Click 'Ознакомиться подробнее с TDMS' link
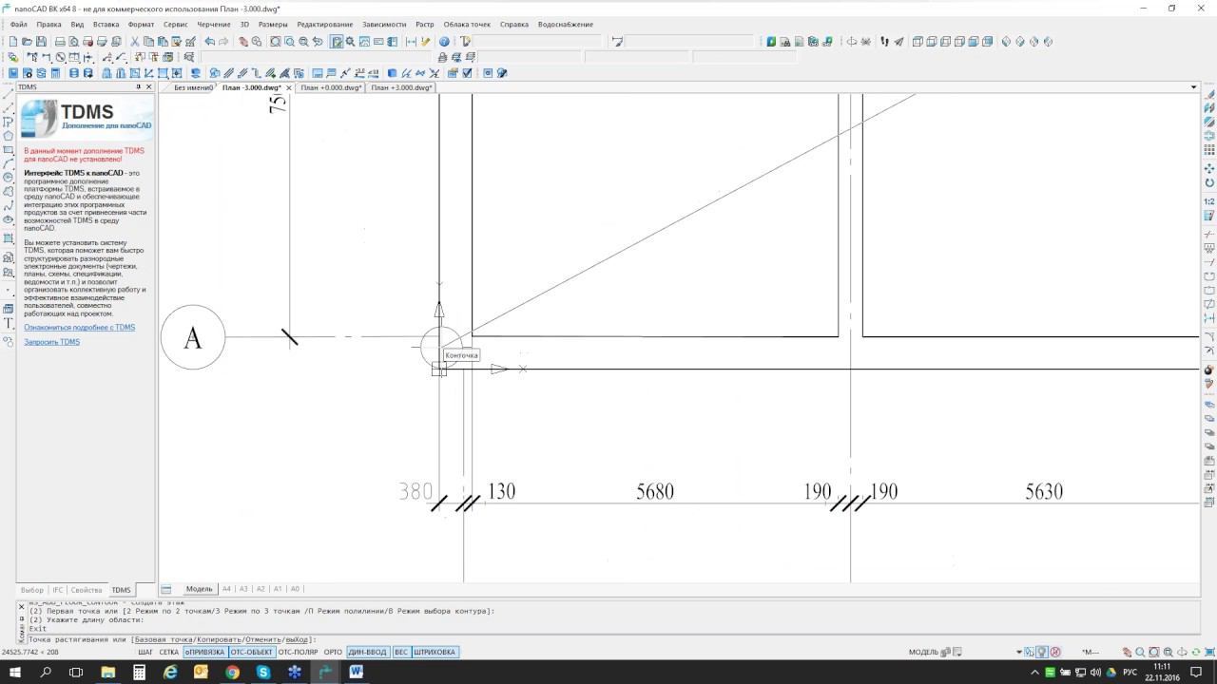The width and height of the screenshot is (1217, 684). 80,328
